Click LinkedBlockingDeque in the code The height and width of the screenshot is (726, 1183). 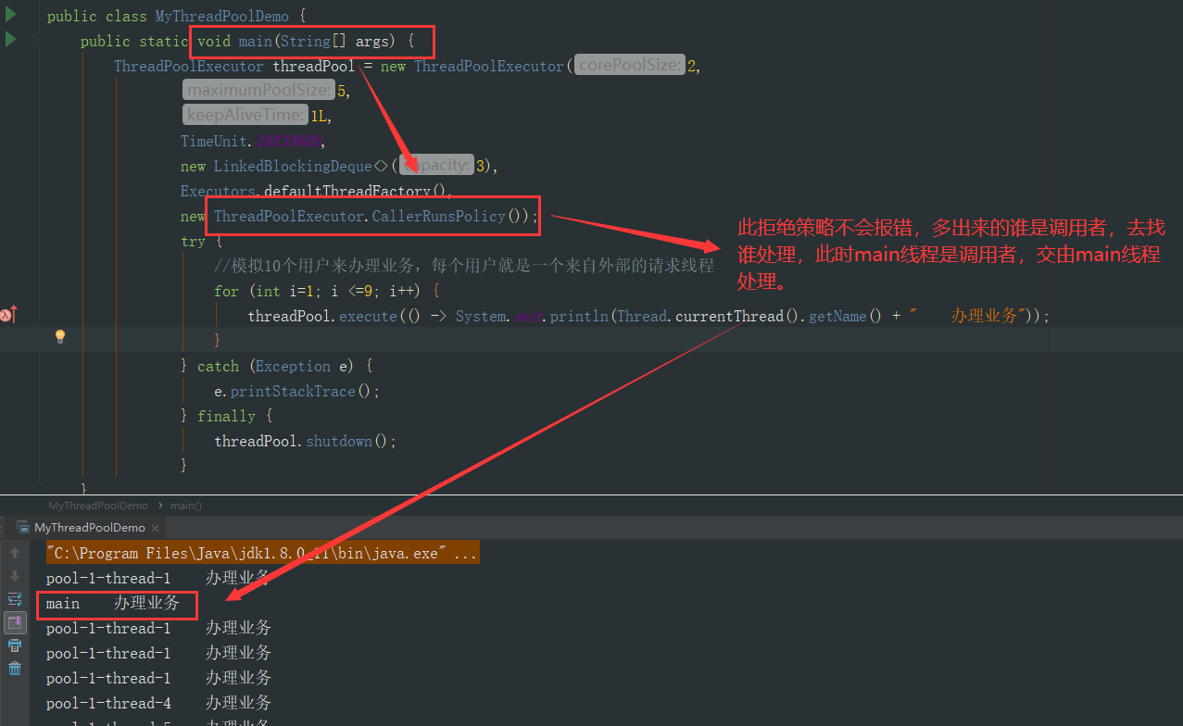click(x=293, y=166)
